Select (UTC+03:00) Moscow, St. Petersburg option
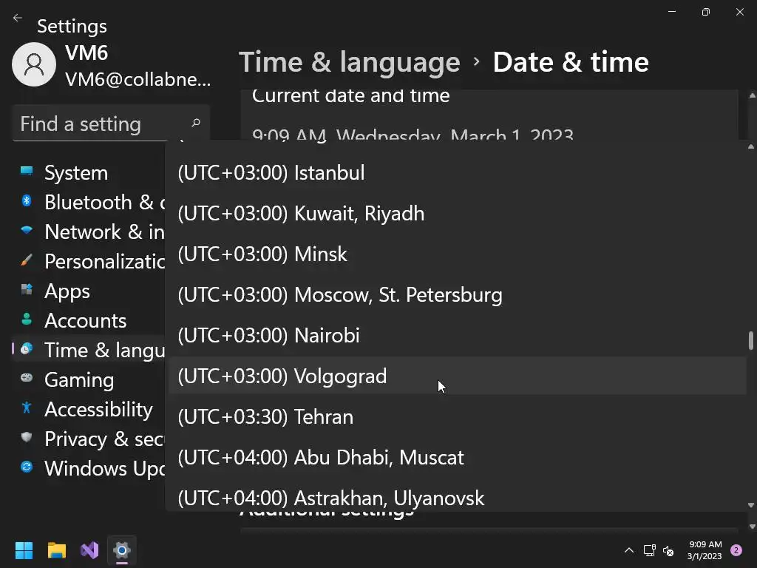 click(339, 295)
